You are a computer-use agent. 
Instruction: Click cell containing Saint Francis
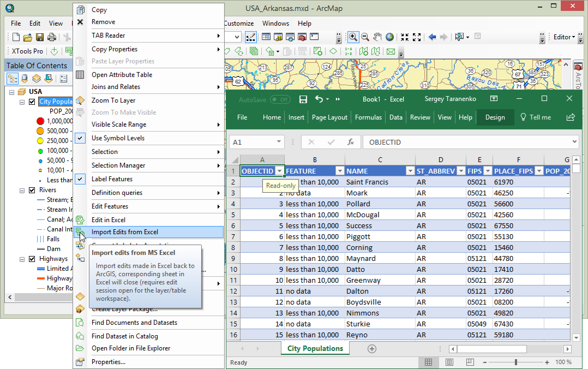click(x=380, y=182)
